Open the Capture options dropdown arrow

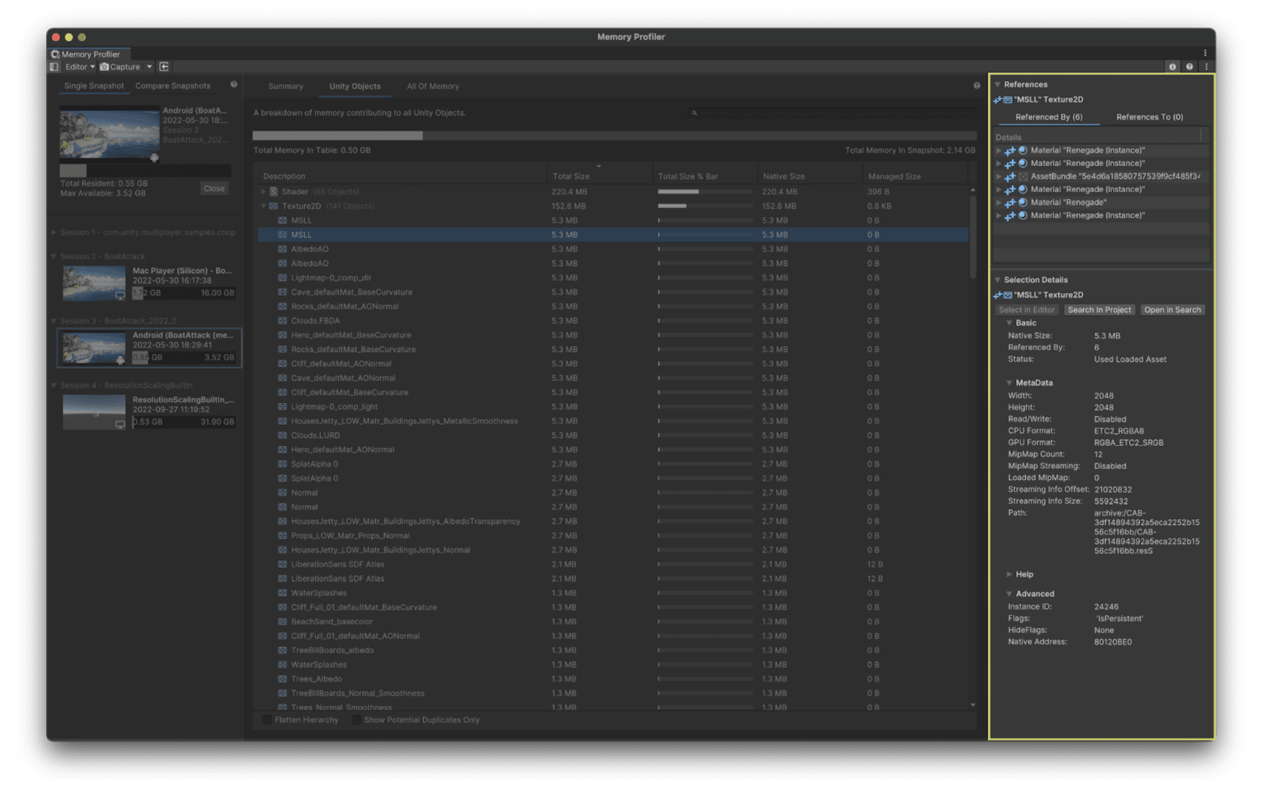point(149,67)
